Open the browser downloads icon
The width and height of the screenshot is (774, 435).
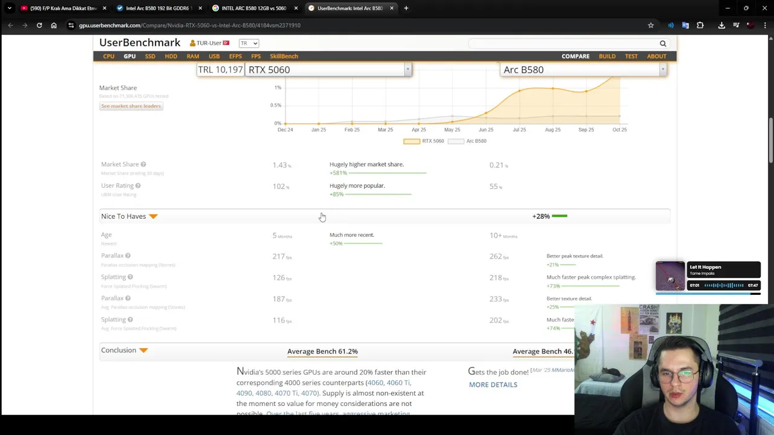(x=721, y=25)
